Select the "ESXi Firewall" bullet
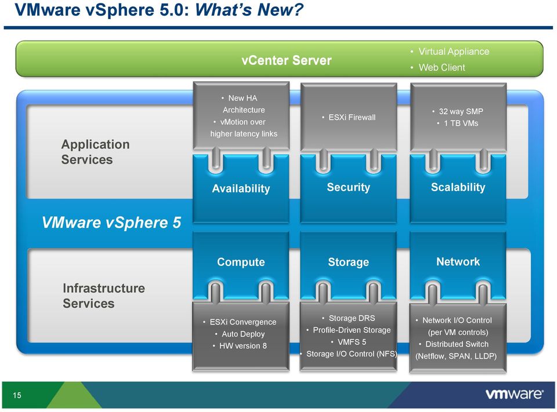The image size is (557, 412). (x=352, y=118)
